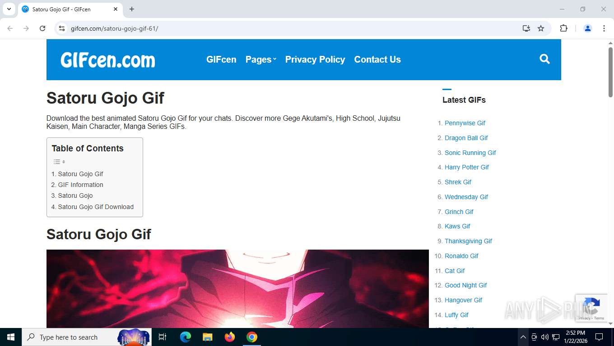Toggle the table of contents list icon
The image size is (614, 346).
tap(59, 162)
